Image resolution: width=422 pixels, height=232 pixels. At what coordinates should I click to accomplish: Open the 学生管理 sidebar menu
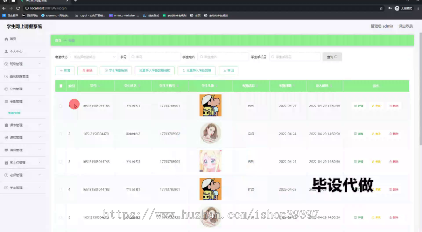click(23, 187)
